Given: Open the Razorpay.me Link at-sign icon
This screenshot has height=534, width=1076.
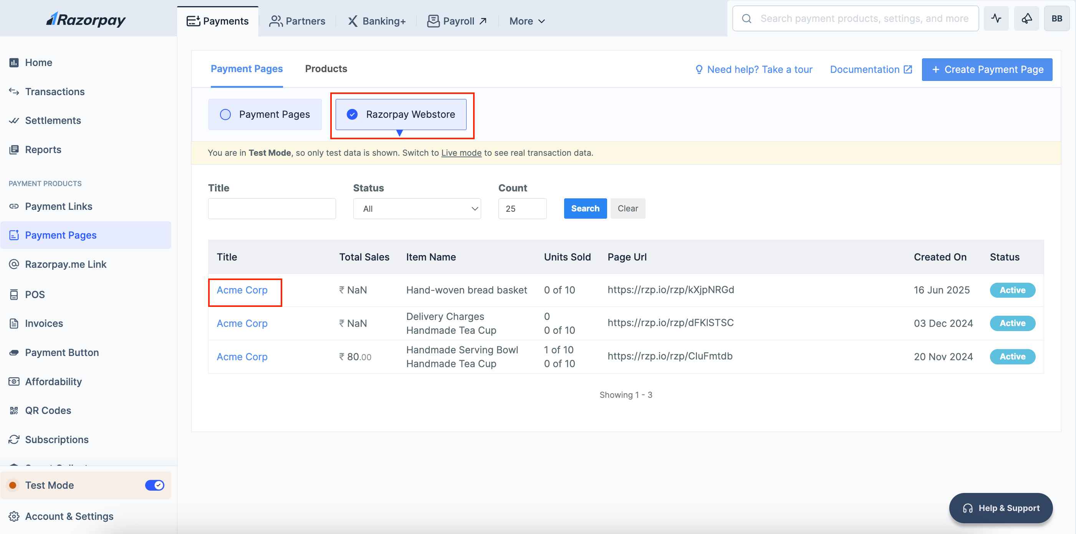Looking at the screenshot, I should pos(14,264).
